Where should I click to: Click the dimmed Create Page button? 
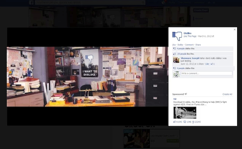[201, 10]
